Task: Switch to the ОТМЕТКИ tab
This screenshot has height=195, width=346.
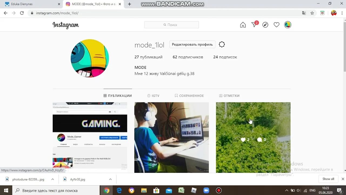Action: point(229,96)
